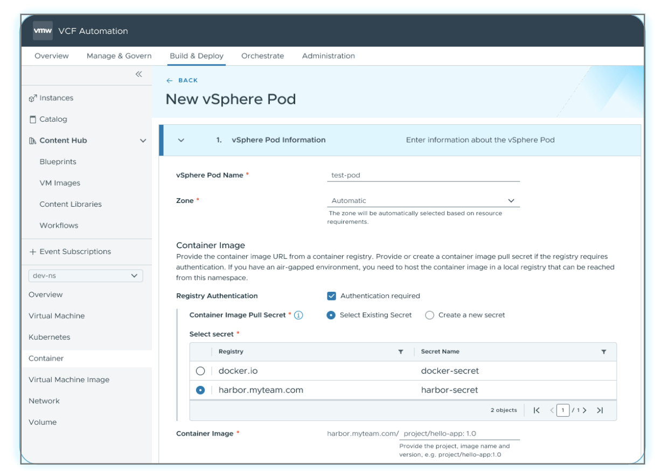Select the Select Existing Secret option
Image resolution: width=661 pixels, height=471 pixels.
(331, 315)
